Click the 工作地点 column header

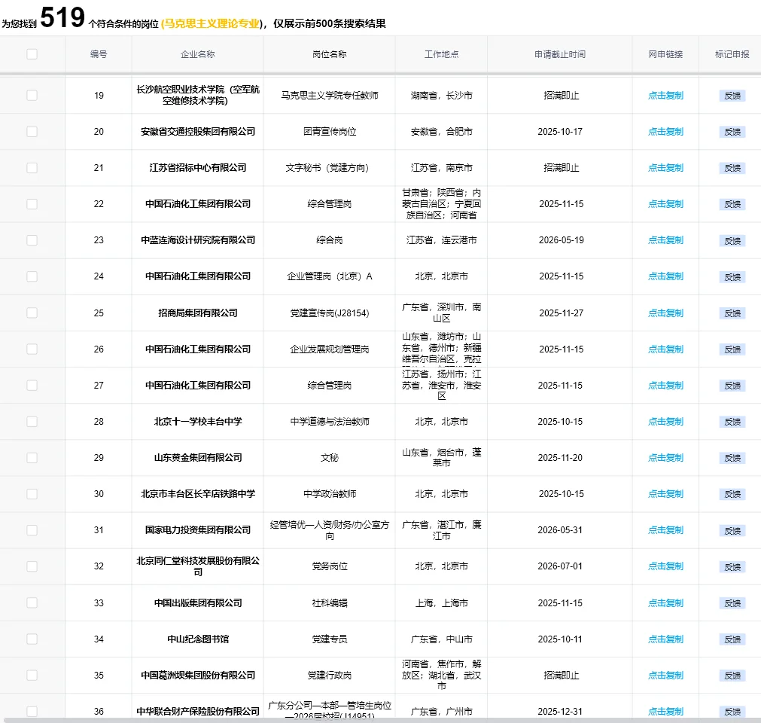(x=441, y=54)
